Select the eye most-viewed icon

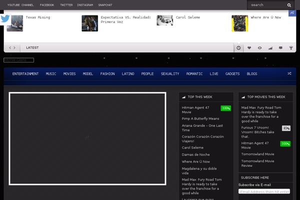(259, 48)
